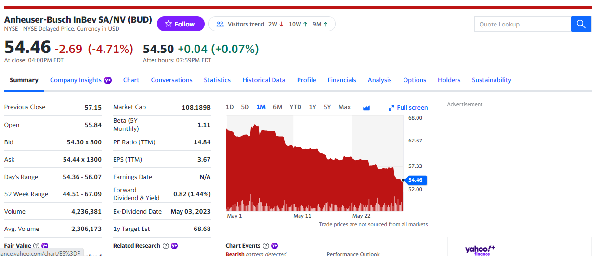Image resolution: width=599 pixels, height=256 pixels.
Task: Click the closing price 54.46
Action: (27, 47)
